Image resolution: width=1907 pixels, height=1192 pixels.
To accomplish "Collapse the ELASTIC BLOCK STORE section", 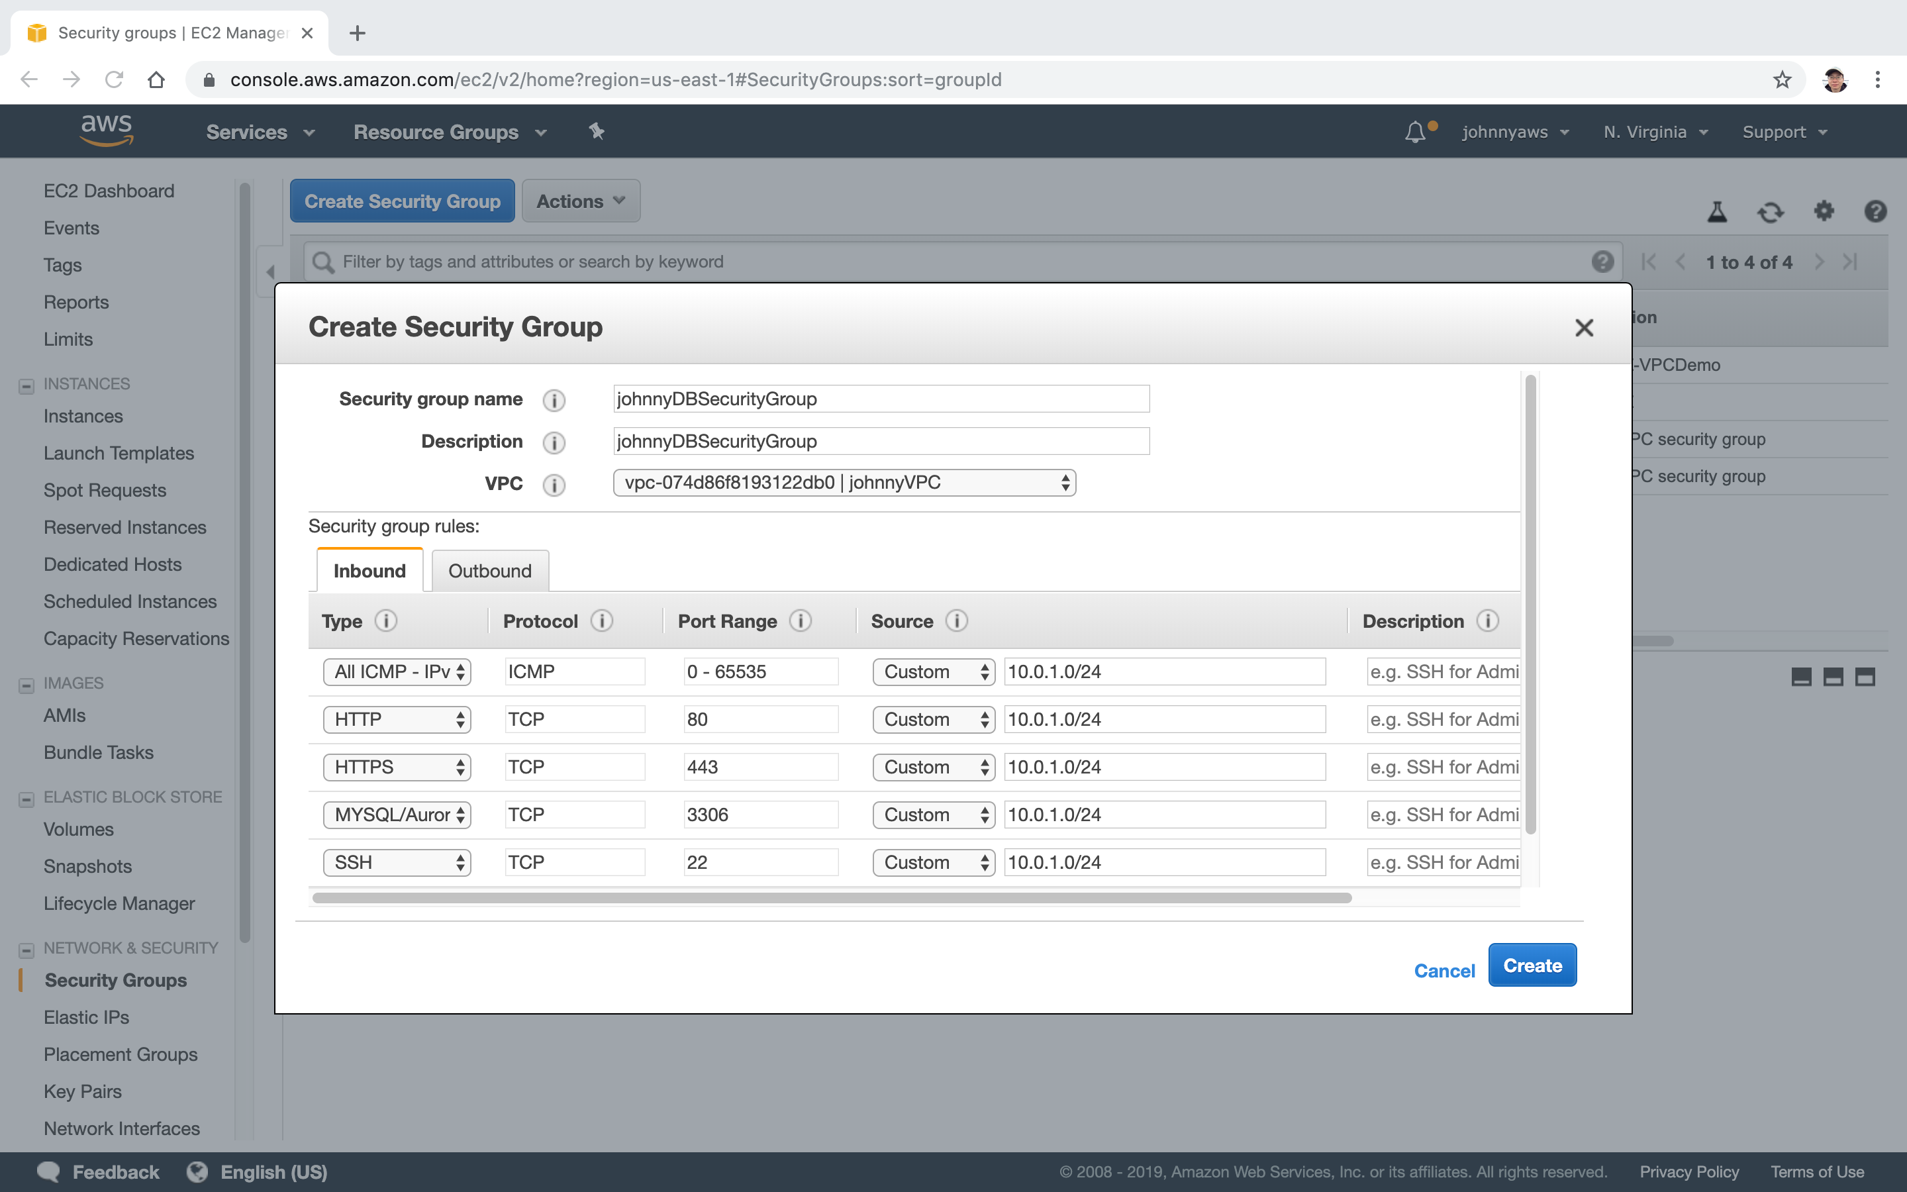I will (x=26, y=799).
